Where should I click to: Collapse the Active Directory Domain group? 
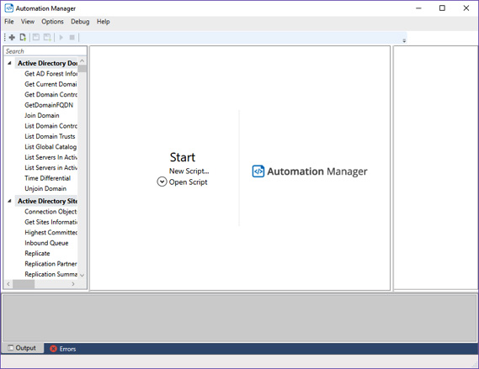coord(9,63)
